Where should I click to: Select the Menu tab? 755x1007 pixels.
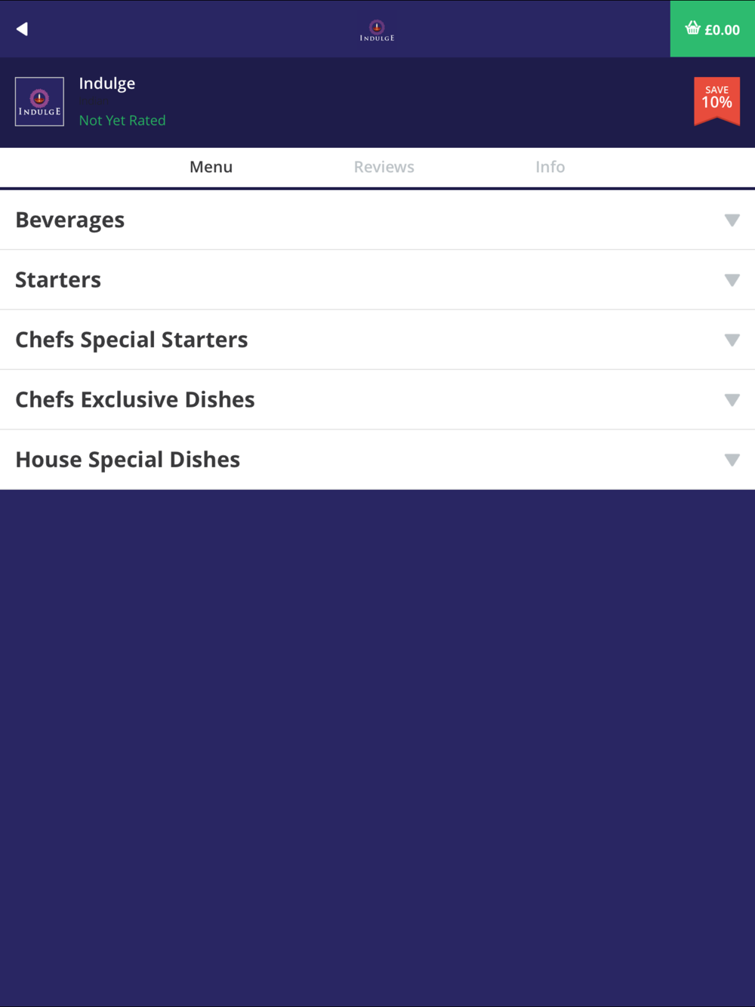[x=211, y=167]
